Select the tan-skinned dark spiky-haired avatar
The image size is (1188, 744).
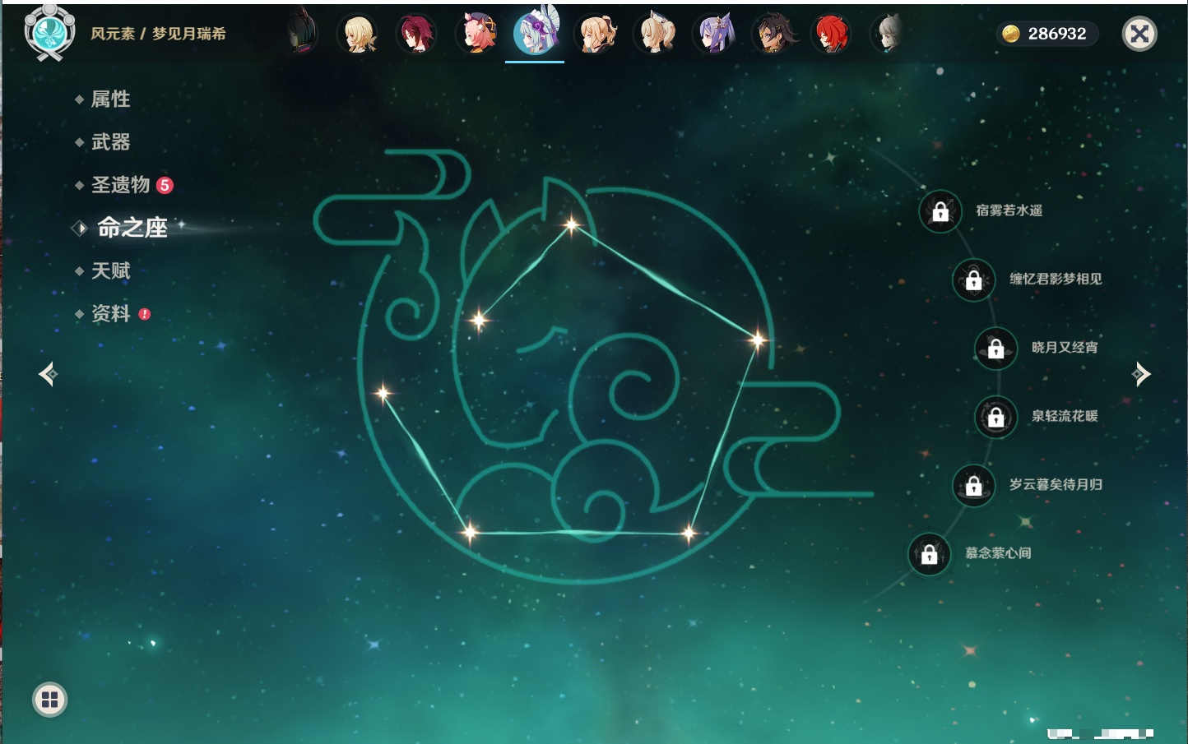pyautogui.click(x=773, y=34)
